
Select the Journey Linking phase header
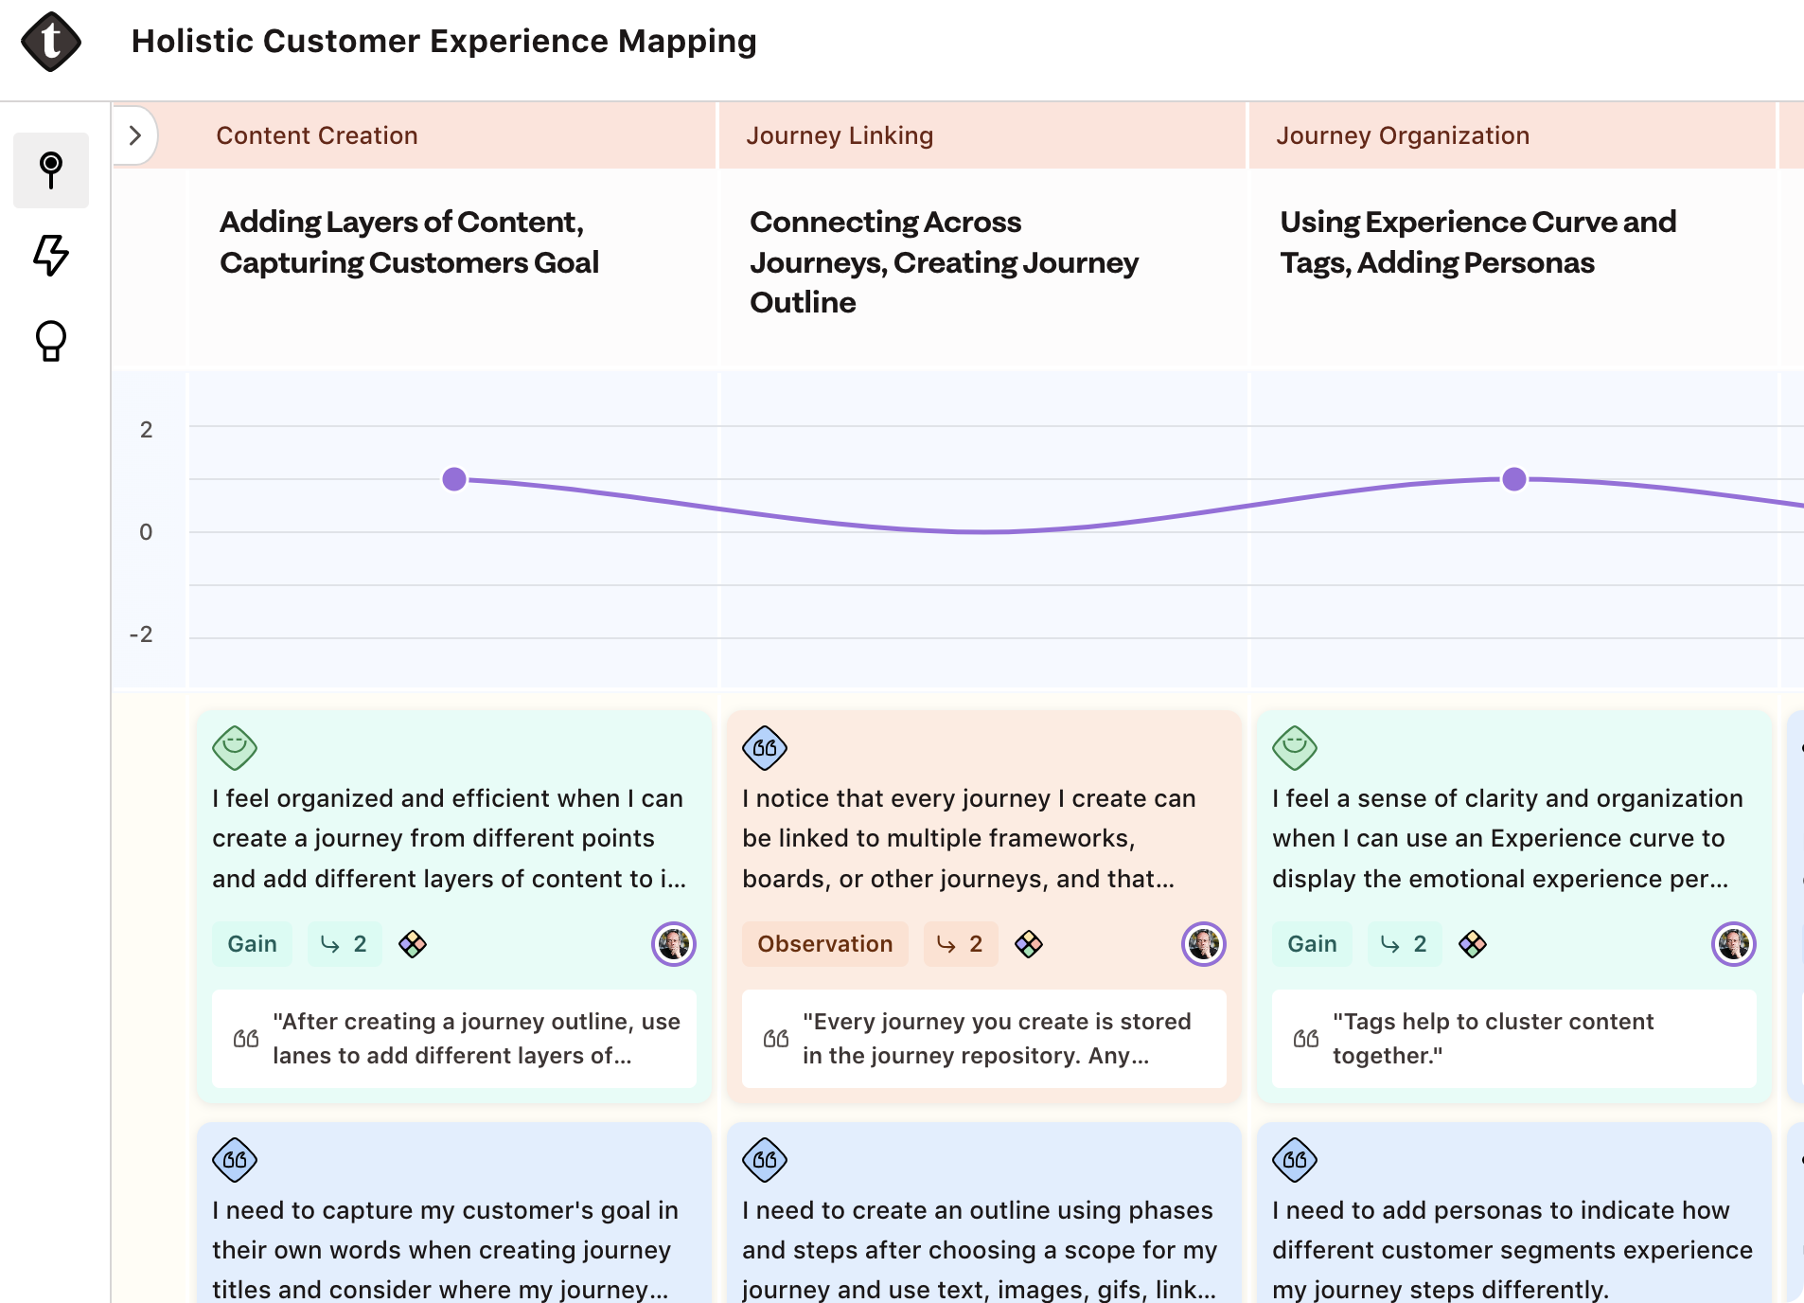coord(840,135)
